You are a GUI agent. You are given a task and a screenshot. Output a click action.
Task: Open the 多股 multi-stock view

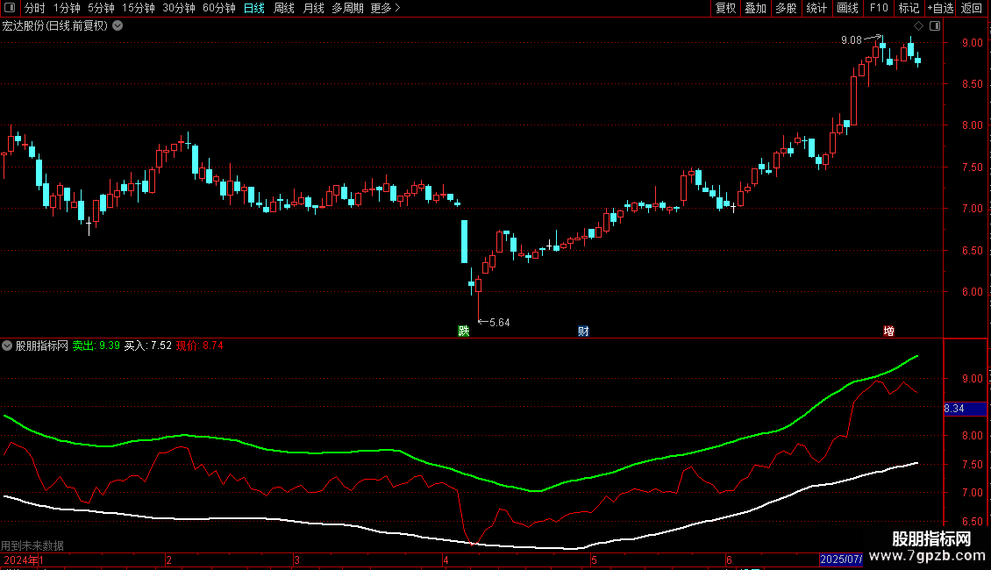point(787,8)
